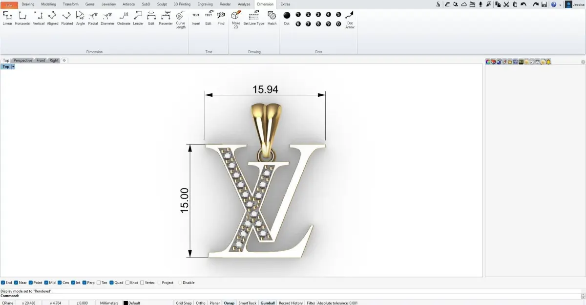Click the Cut scissors icon
Image resolution: width=586 pixels, height=305 pixels.
click(x=506, y=4)
